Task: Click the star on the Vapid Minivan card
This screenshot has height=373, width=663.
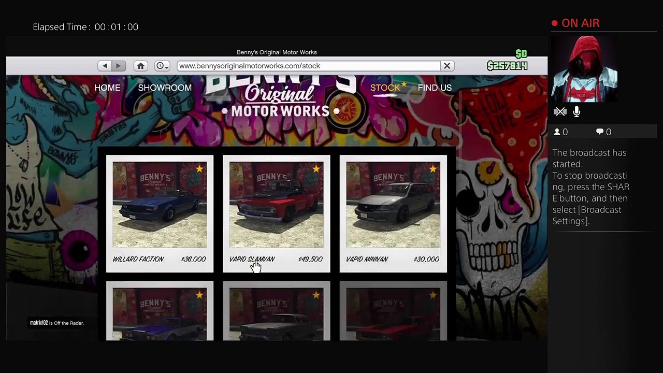Action: [x=433, y=169]
